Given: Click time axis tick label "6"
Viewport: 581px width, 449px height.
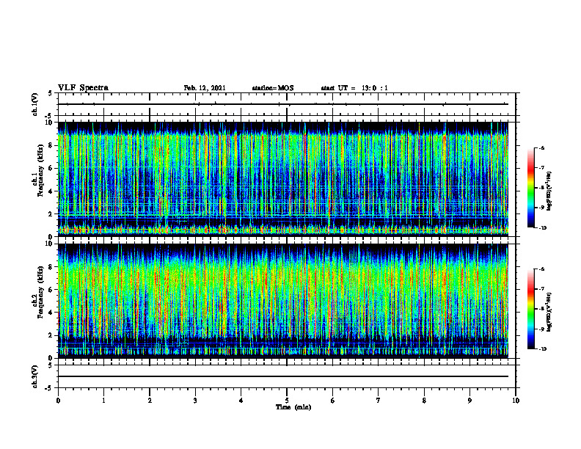Looking at the screenshot, I should point(333,401).
